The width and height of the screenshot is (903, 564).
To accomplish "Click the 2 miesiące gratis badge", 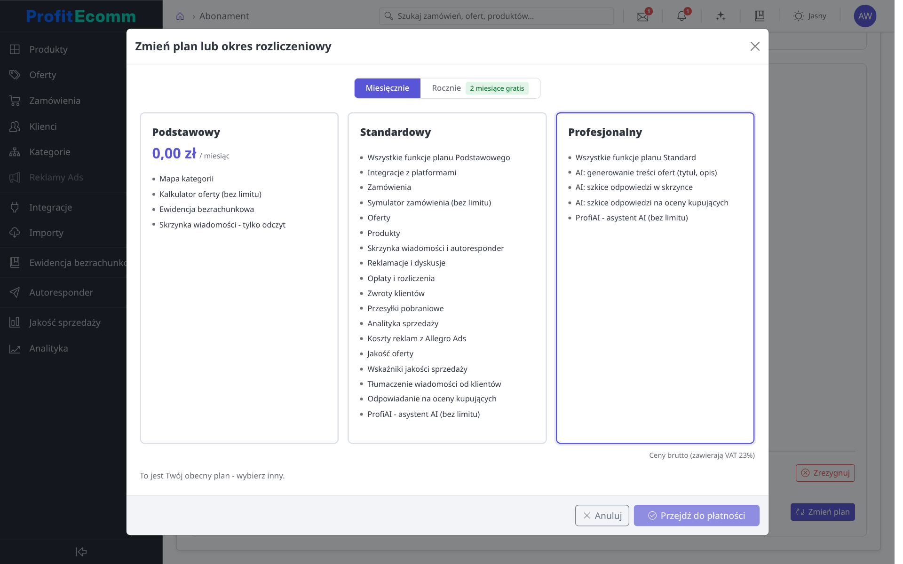I will click(497, 88).
